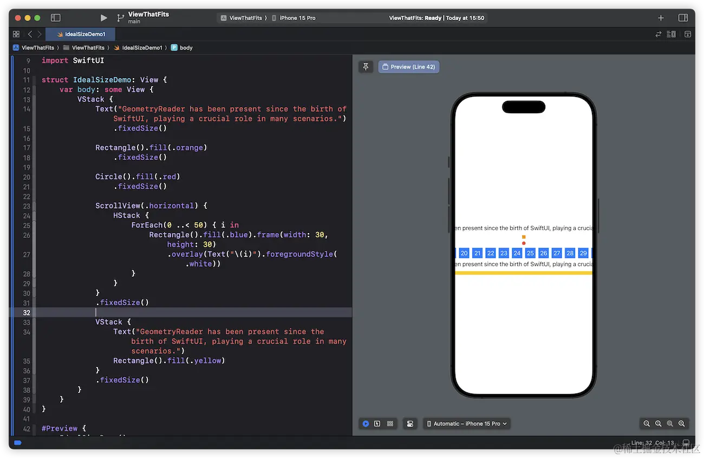Image resolution: width=704 pixels, height=458 pixels.
Task: Open the IdealSizeDemo1 editor tab
Action: [81, 34]
